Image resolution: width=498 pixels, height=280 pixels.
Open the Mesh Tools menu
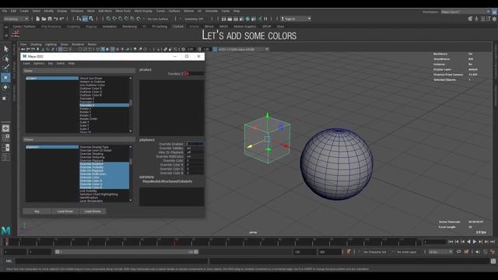pos(123,11)
